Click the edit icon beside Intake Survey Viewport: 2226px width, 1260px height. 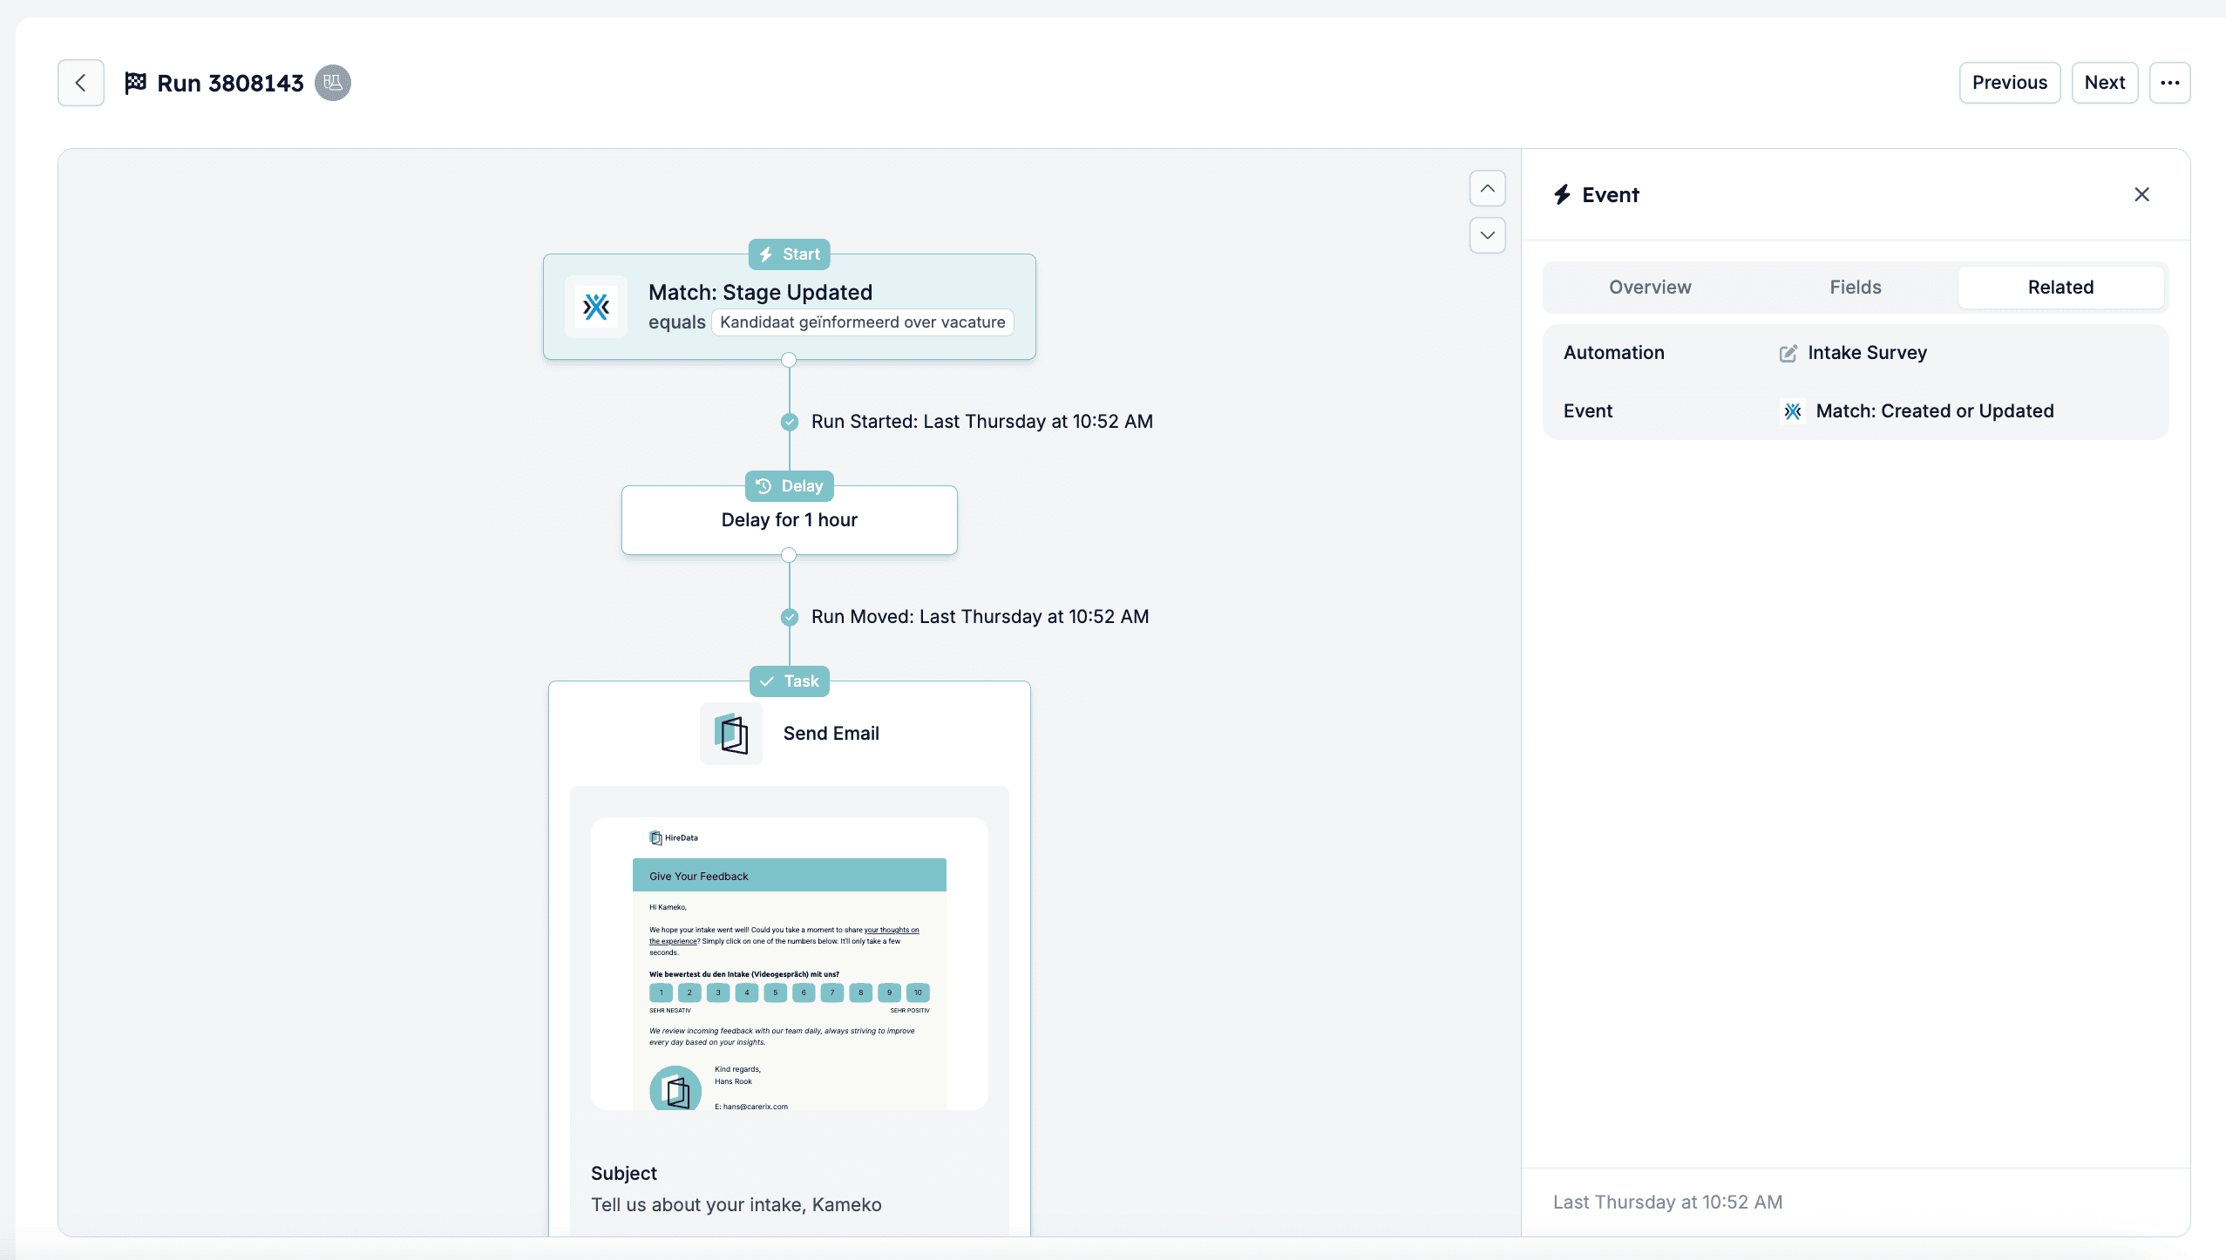[1788, 353]
